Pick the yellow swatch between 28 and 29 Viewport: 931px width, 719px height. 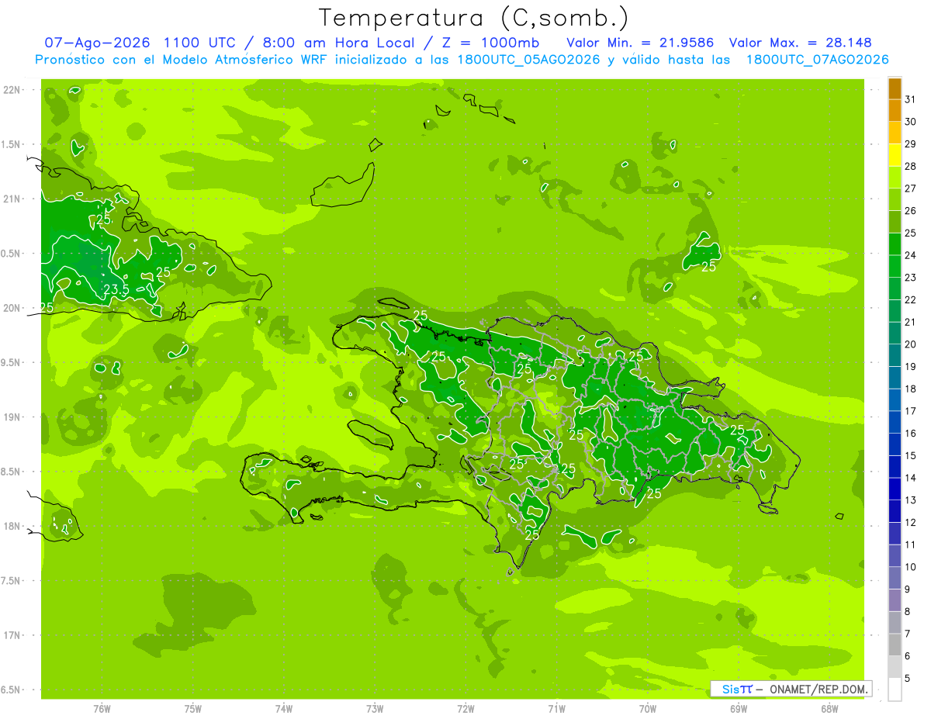point(895,155)
